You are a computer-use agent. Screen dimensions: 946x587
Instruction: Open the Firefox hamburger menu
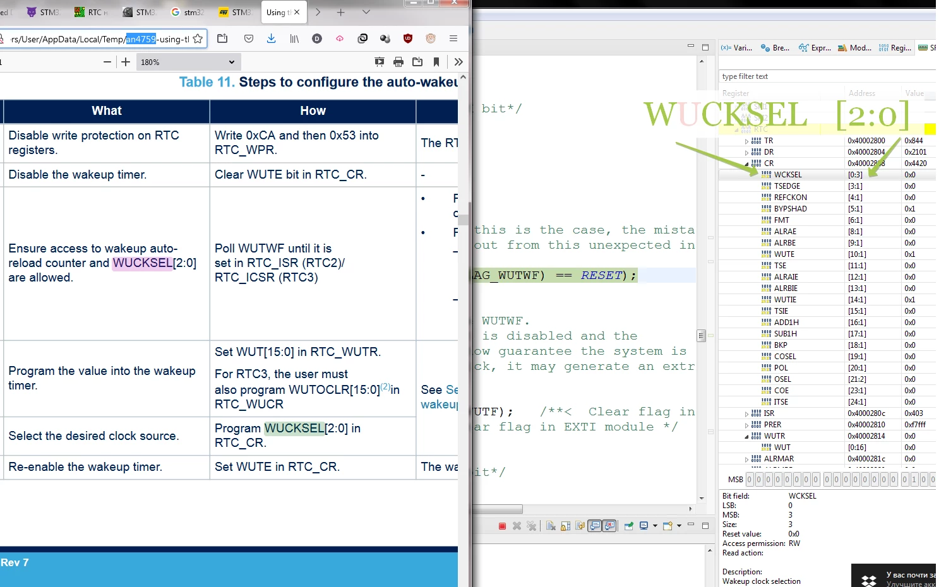[x=453, y=39]
